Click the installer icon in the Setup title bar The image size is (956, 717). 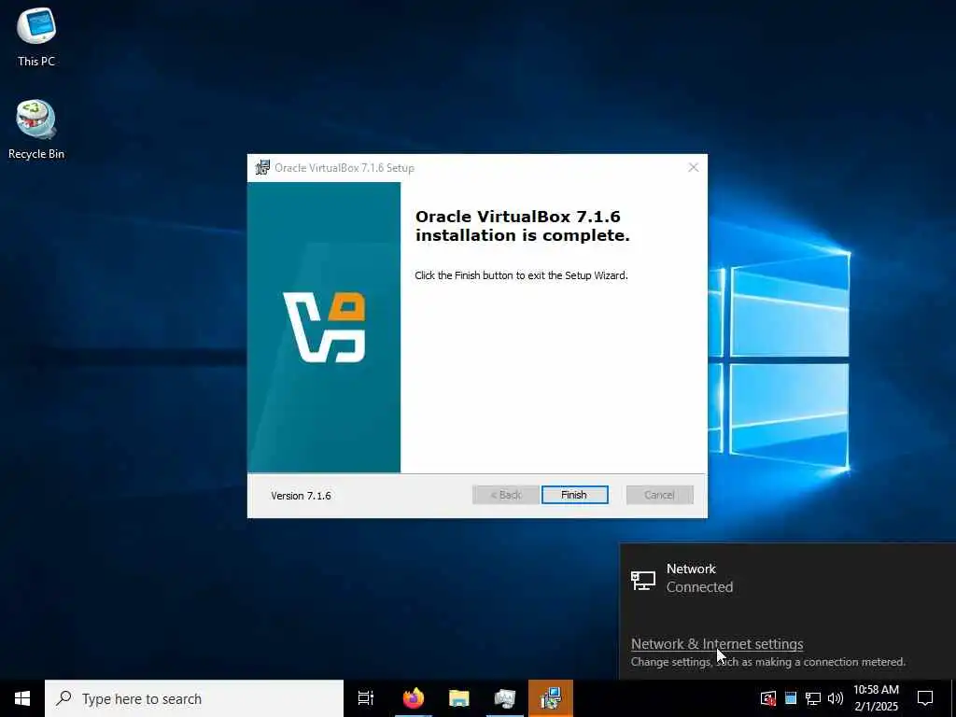[262, 167]
